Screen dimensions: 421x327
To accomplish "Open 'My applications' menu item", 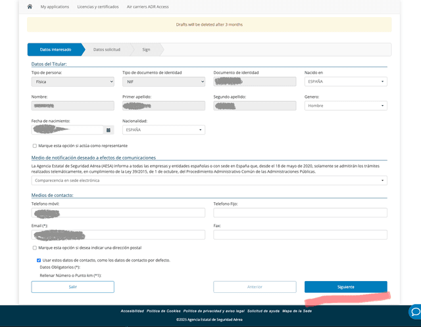I will [x=54, y=7].
